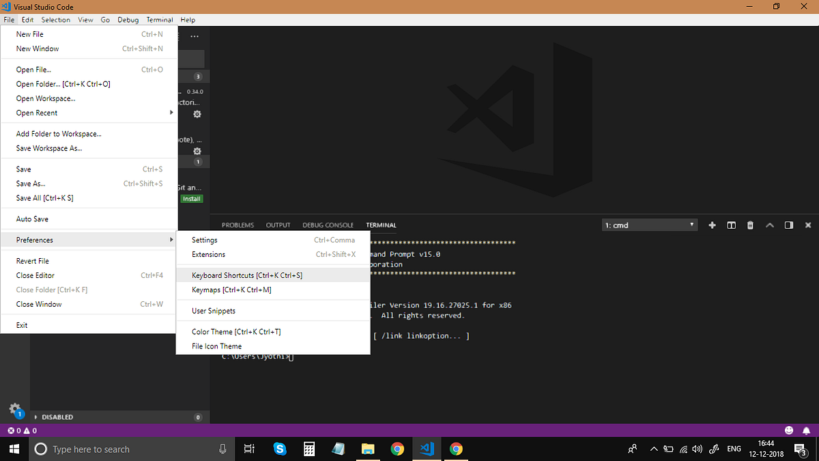
Task: Kill the terminal using the trash icon
Action: coord(750,225)
